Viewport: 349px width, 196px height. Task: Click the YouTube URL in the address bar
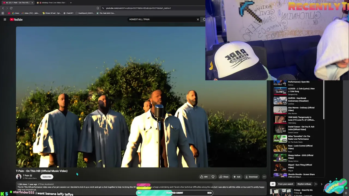[138, 8]
